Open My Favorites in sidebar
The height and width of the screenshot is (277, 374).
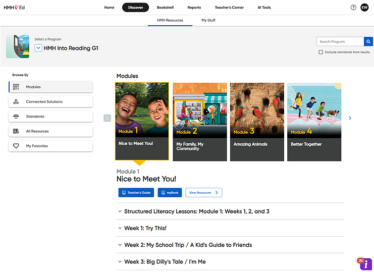click(50, 146)
